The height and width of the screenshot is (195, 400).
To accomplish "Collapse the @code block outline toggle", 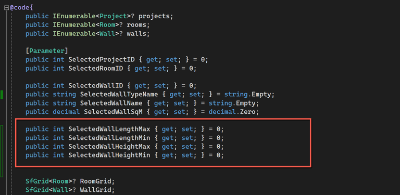I will point(7,8).
